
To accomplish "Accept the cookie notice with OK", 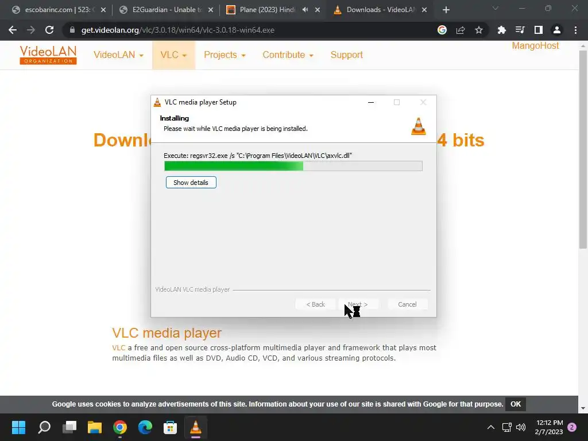I will tap(516, 404).
